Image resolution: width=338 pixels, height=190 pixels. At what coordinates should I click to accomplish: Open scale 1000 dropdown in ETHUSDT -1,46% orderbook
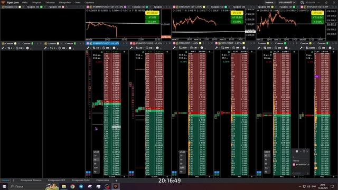point(184,48)
